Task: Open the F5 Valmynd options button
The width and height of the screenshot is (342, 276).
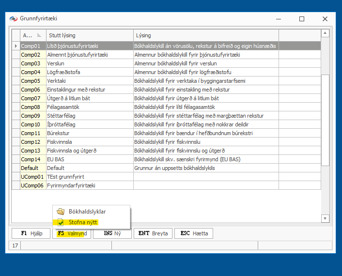Action: 72,233
